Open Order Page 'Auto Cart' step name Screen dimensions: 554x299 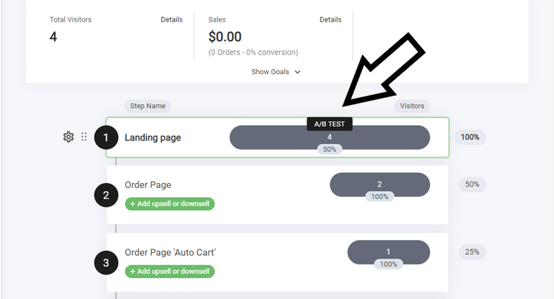(170, 252)
